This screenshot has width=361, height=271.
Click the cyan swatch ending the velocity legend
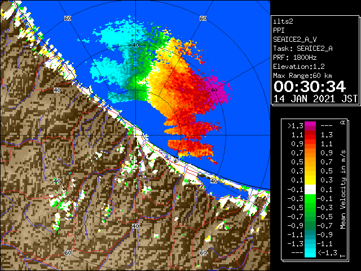tap(310, 253)
